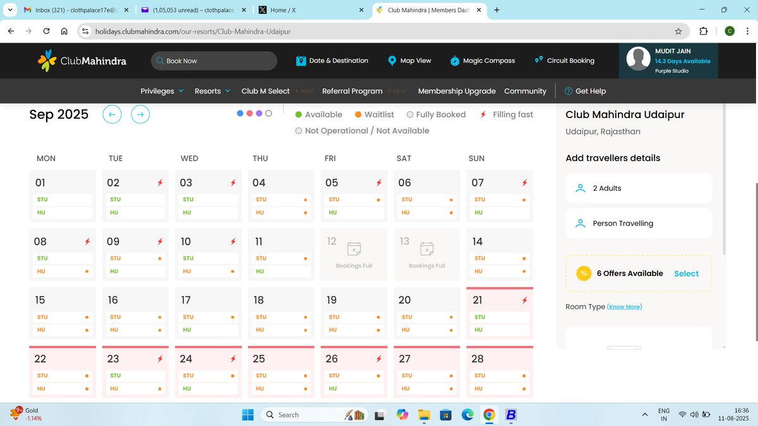Image resolution: width=758 pixels, height=426 pixels.
Task: Select the blue carousel dot
Action: (240, 113)
